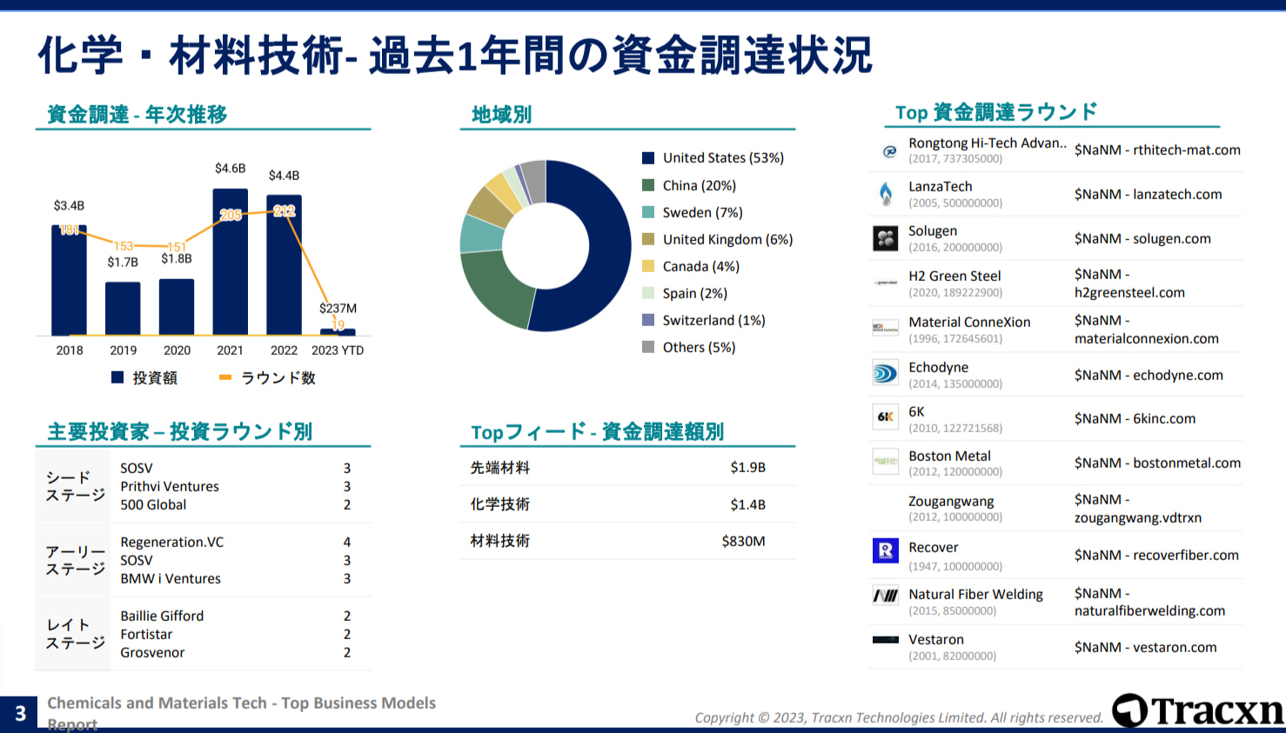Click the Others legend color square
Image resolution: width=1286 pixels, height=733 pixels.
pyautogui.click(x=648, y=347)
